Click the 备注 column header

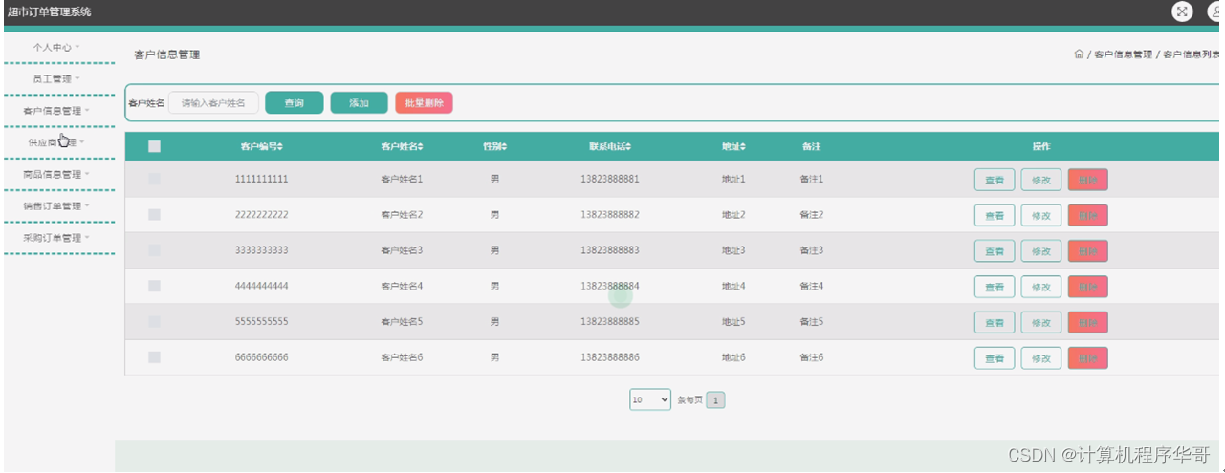point(812,147)
